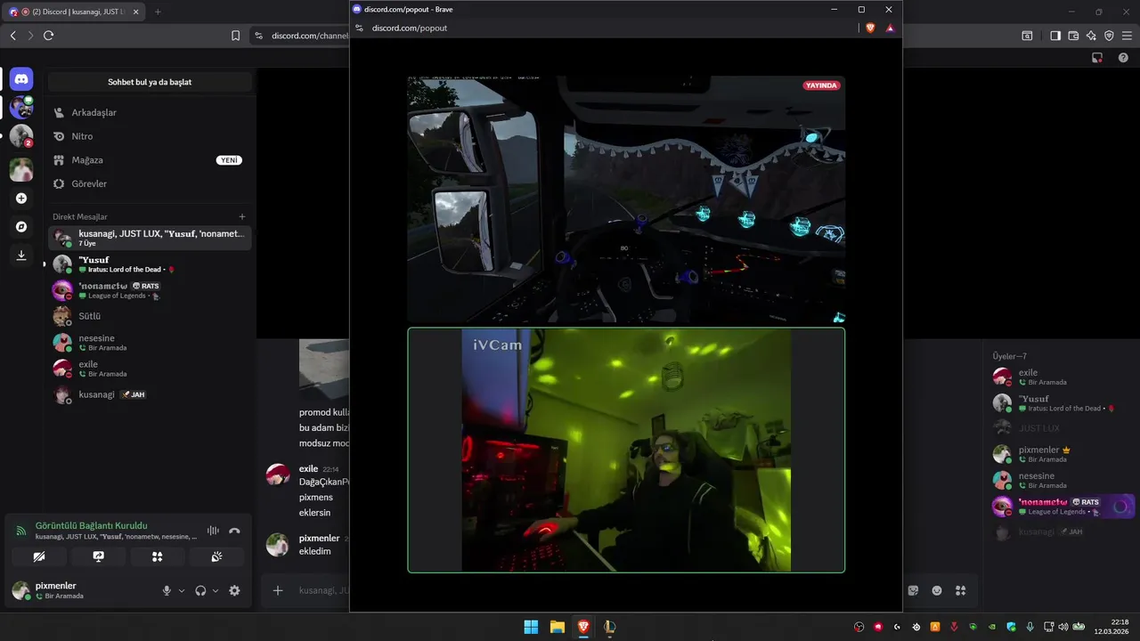The image size is (1140, 641).
Task: Open apps launcher icon in message bar
Action: [x=961, y=590]
